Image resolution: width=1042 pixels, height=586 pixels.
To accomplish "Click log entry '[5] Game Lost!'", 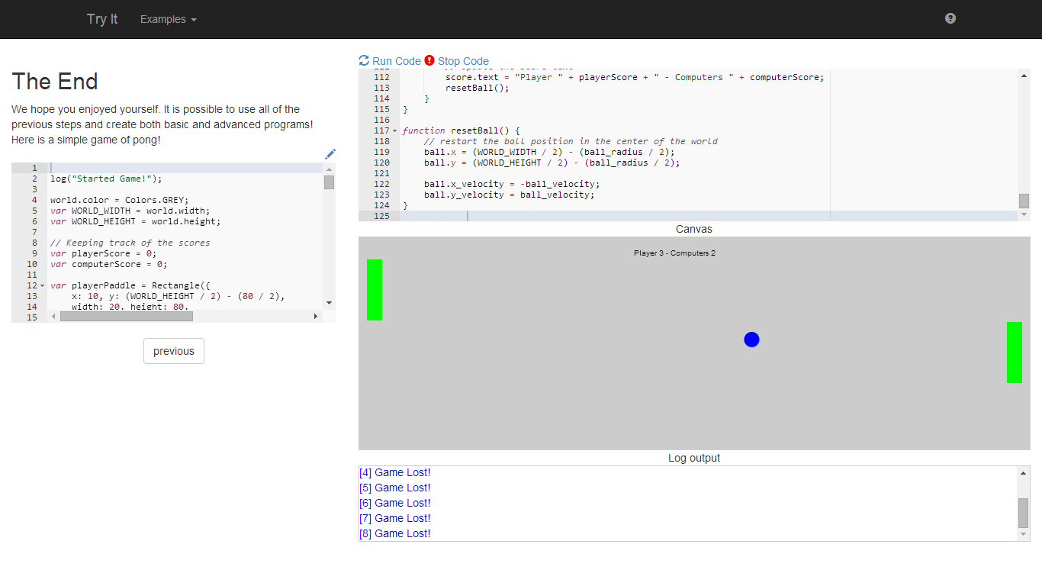I will pos(394,488).
